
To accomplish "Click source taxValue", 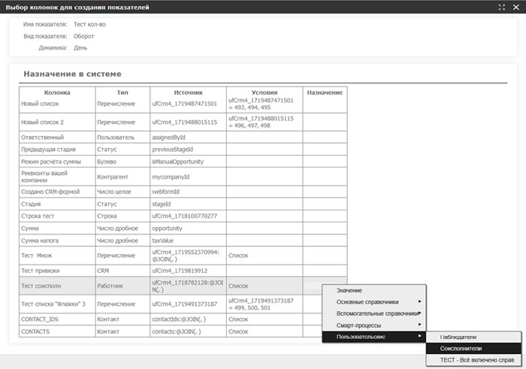I will coord(163,240).
